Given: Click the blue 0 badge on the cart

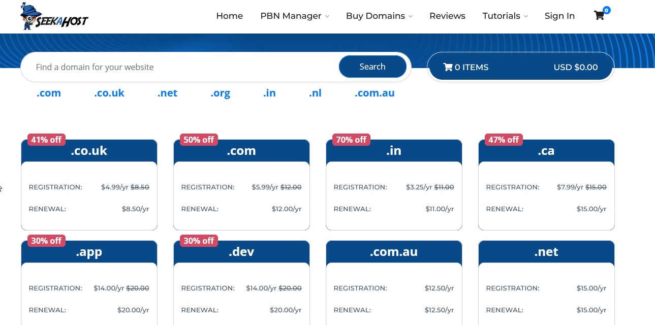Looking at the screenshot, I should coord(606,10).
